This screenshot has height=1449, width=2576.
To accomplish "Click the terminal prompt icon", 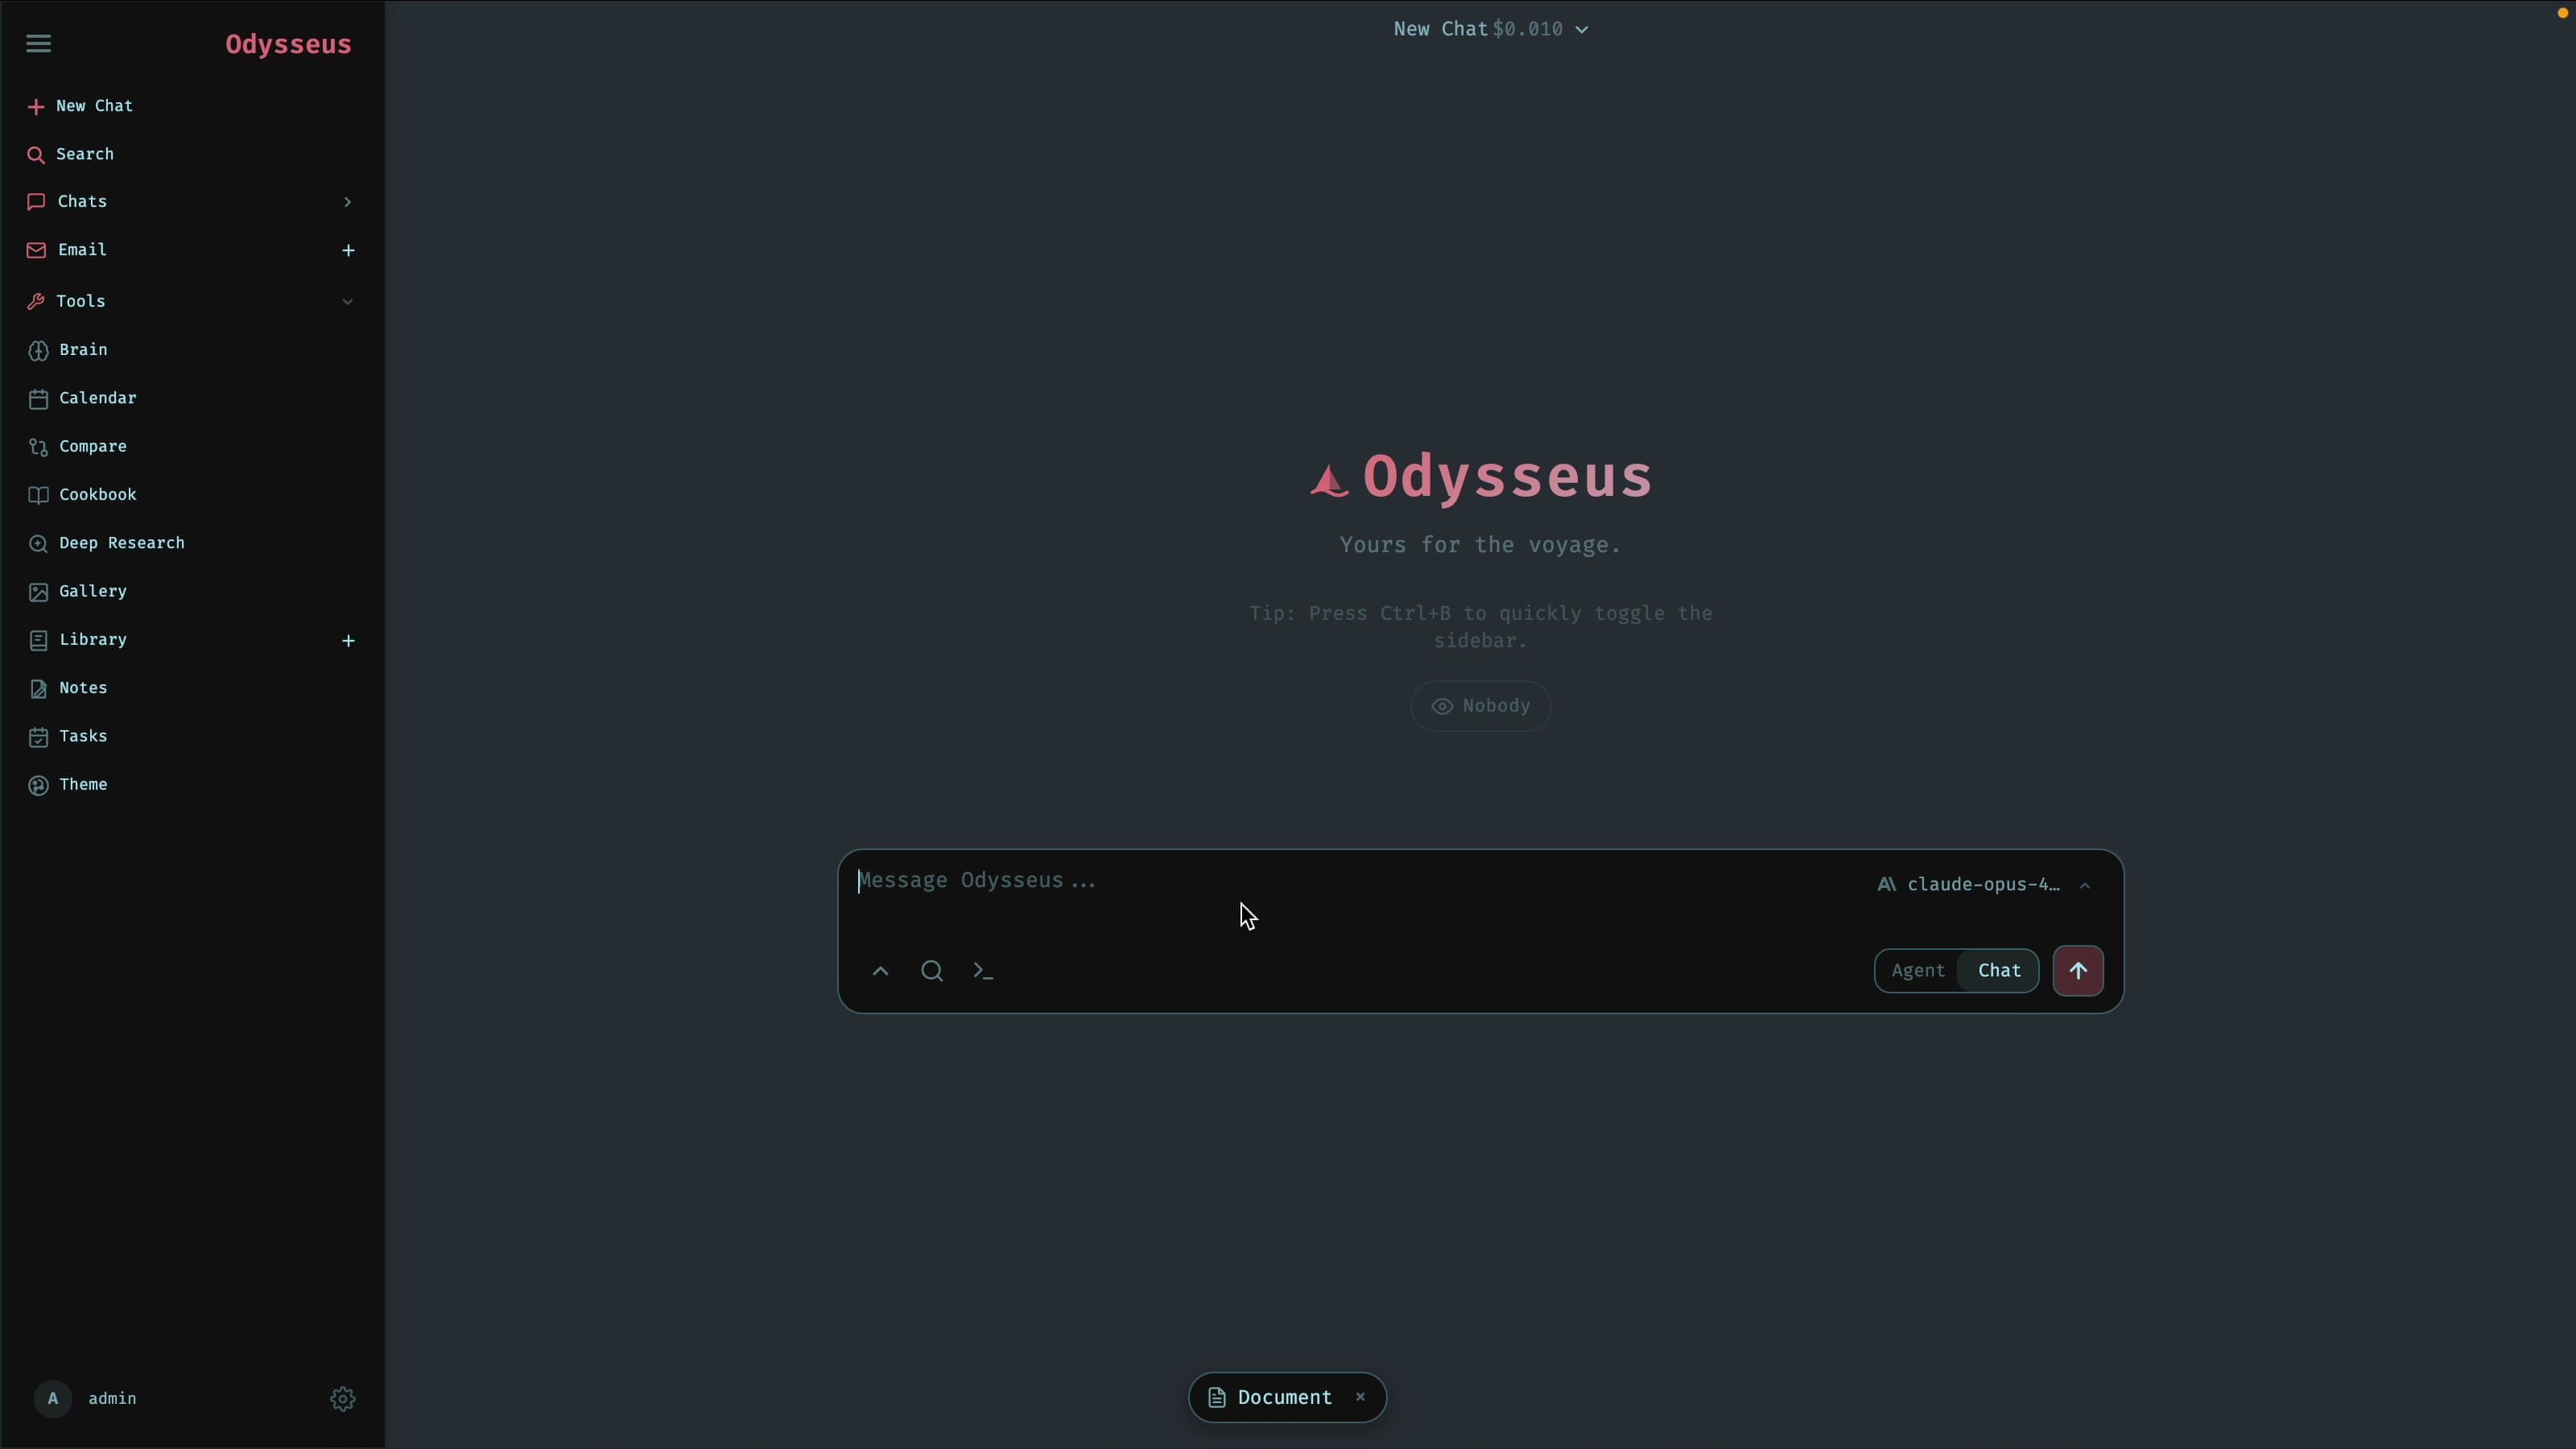I will click(x=983, y=971).
